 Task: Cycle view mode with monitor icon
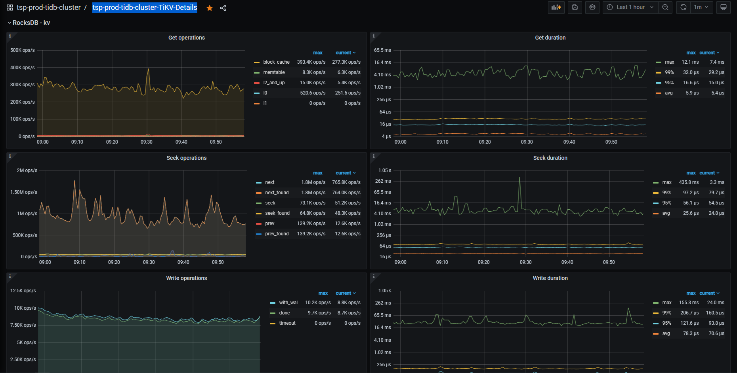click(x=723, y=8)
